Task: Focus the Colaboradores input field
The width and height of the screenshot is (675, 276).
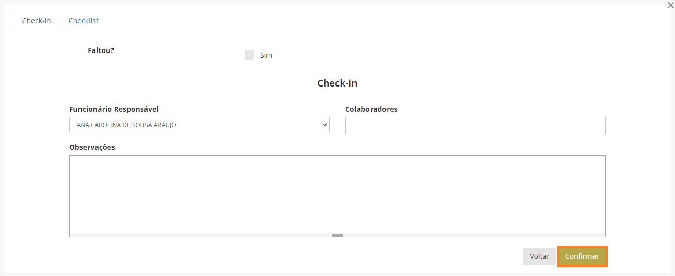Action: (x=475, y=126)
